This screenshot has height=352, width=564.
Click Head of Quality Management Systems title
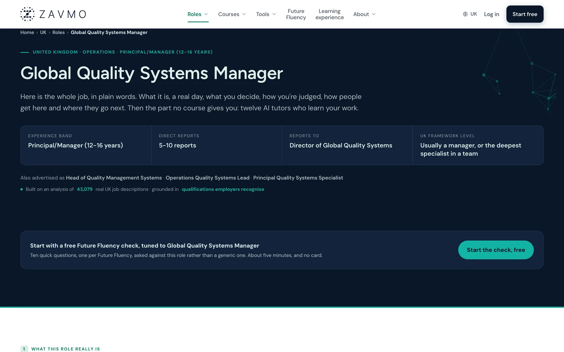click(x=114, y=178)
